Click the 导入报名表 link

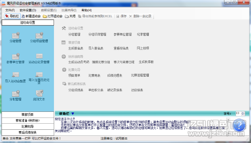click(96, 48)
